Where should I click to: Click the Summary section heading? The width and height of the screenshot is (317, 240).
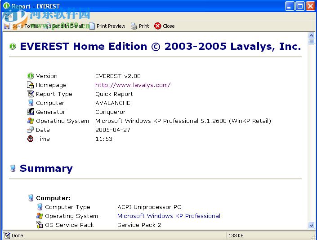click(46, 168)
